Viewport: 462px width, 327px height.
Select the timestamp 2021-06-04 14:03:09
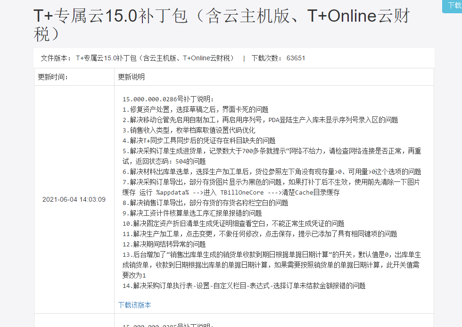(x=74, y=199)
